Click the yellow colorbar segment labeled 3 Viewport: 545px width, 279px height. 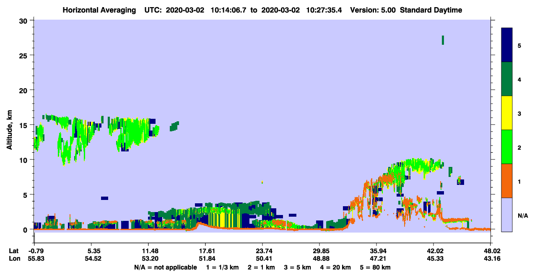pos(507,113)
